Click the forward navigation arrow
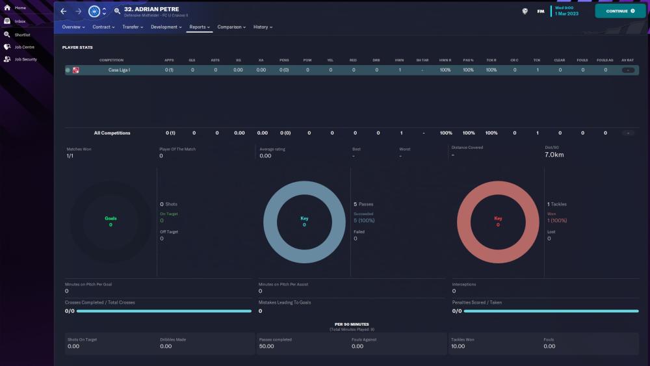 (78, 11)
